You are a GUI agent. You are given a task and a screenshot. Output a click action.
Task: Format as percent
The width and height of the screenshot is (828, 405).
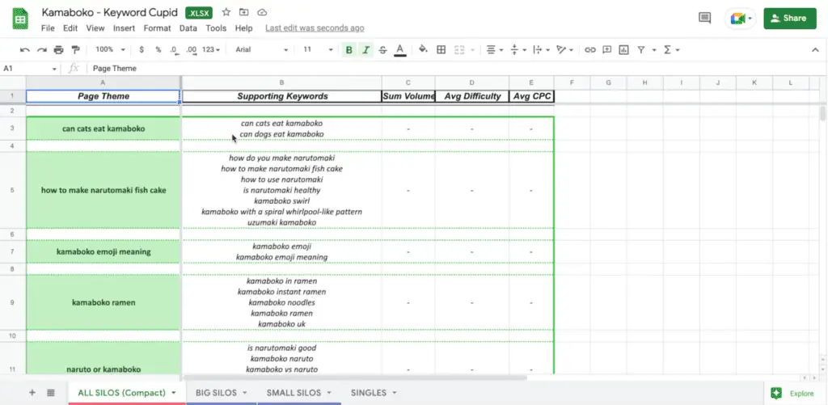158,49
